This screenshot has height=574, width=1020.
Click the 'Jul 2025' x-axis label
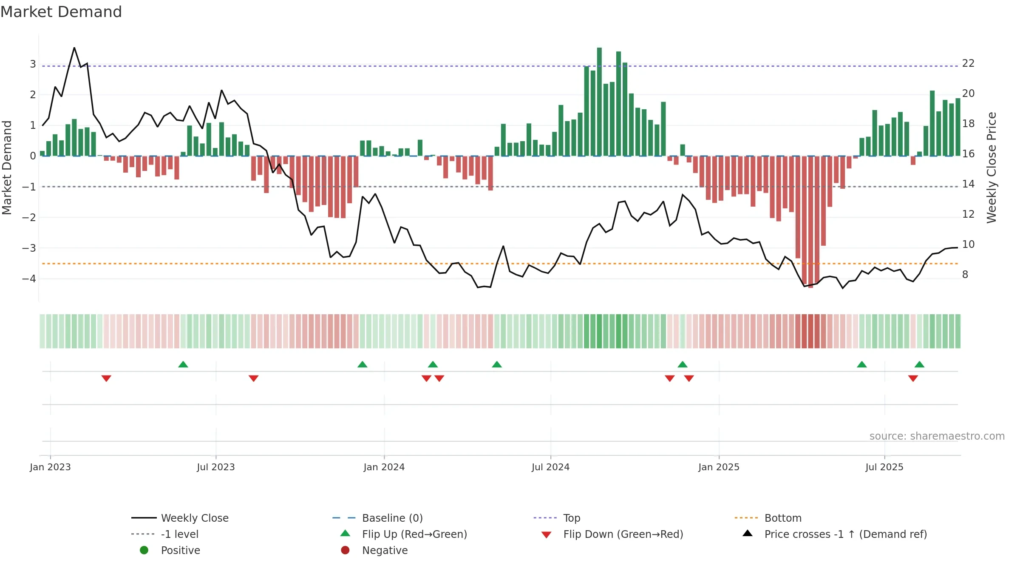[x=884, y=467]
